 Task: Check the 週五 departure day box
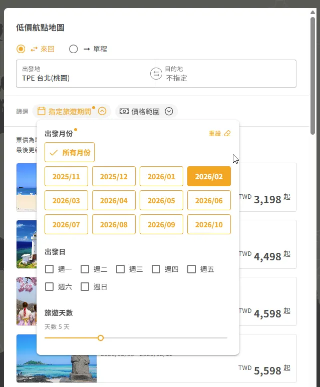[x=192, y=269]
